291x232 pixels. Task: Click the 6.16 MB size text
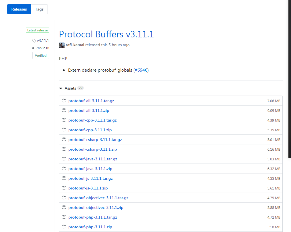(x=274, y=150)
